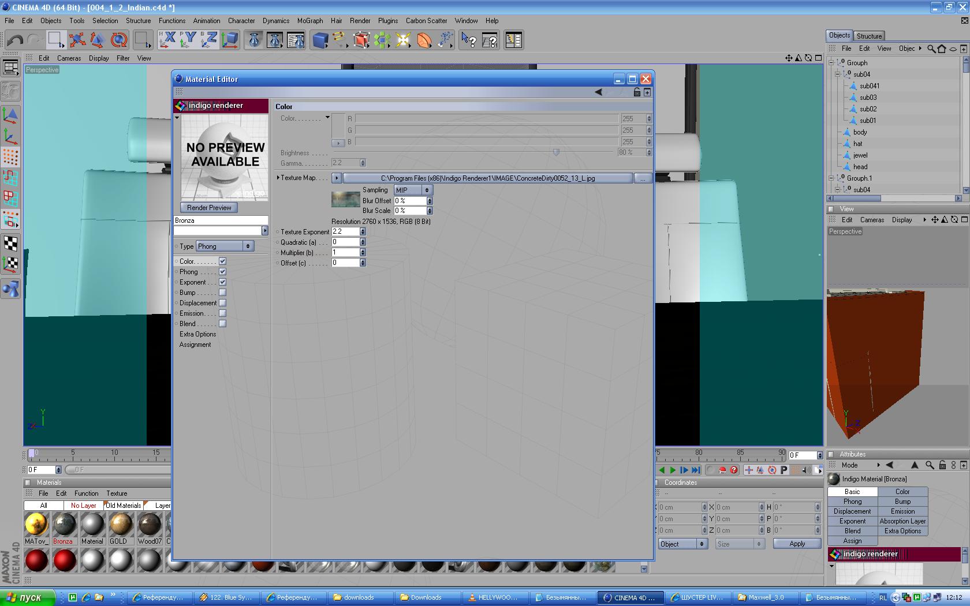This screenshot has height=606, width=970.
Task: Enable the Bump channel checkbox
Action: [222, 293]
